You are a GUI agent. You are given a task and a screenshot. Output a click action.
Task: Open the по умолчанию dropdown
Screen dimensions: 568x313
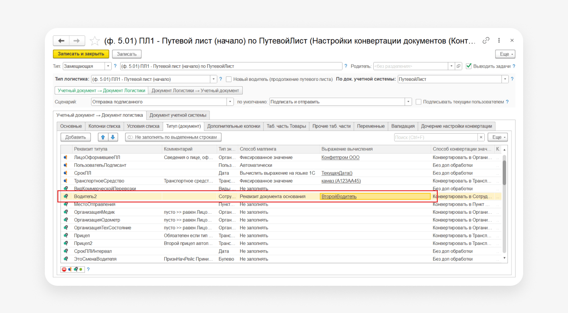point(409,102)
